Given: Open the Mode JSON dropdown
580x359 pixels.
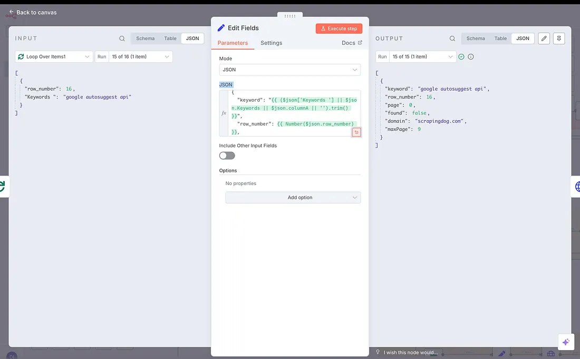Looking at the screenshot, I should point(289,70).
